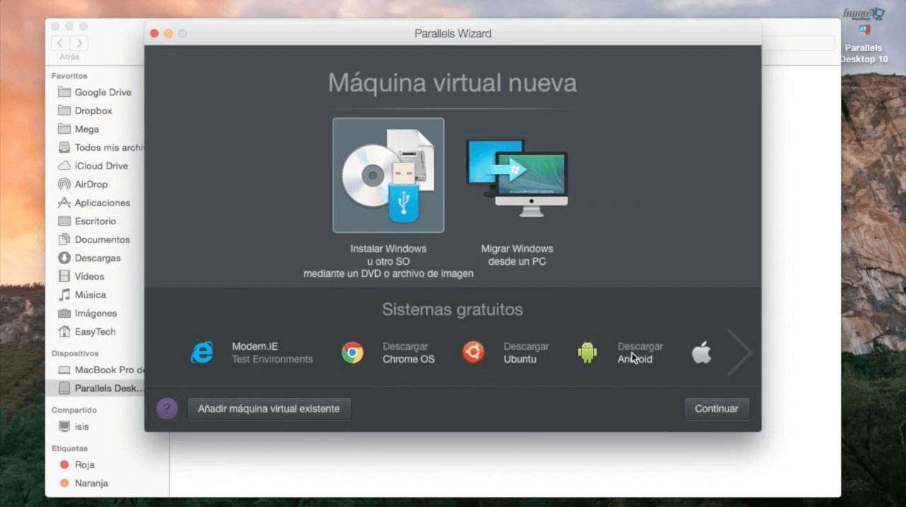Open Google Drive in Finder sidebar
This screenshot has height=507, width=906.
pos(103,92)
